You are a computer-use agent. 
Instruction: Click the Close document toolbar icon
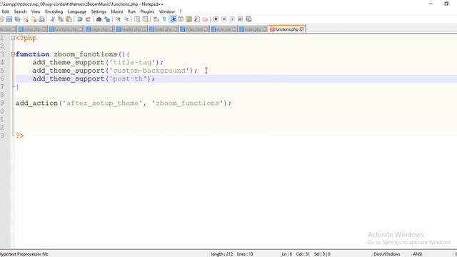click(26, 19)
